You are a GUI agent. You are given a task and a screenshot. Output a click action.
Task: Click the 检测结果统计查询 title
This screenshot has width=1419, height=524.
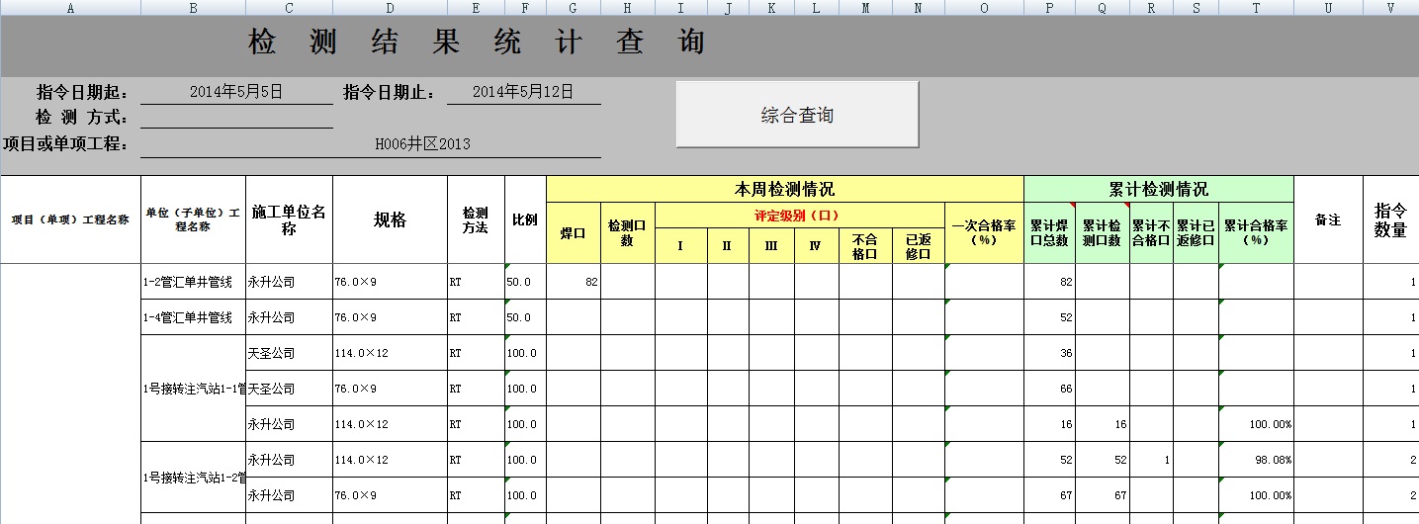coord(476,43)
